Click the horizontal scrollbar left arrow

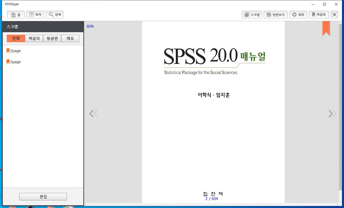(86, 204)
